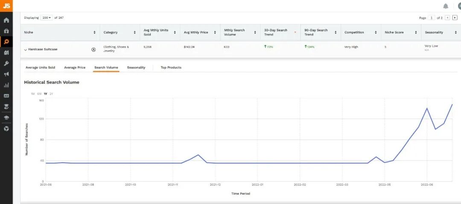
Task: Open the notifications bell
Action: click(x=446, y=6)
